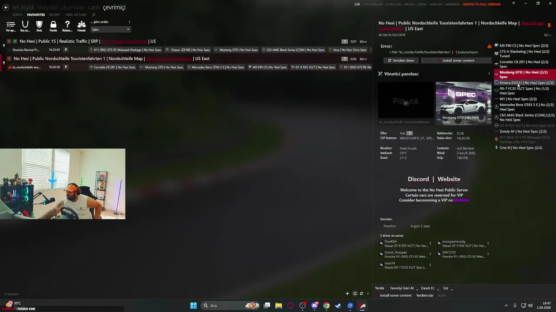Add a server with the plus icon
The width and height of the screenshot is (556, 312).
click(x=347, y=293)
